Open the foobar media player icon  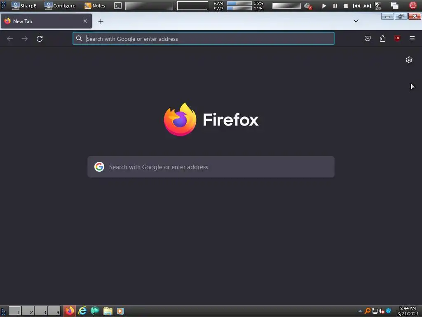(377, 6)
